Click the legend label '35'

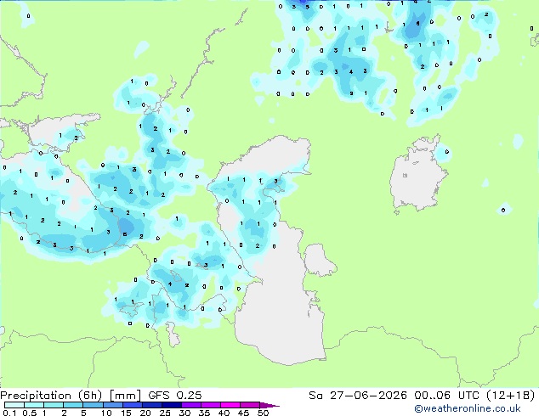[x=204, y=413]
